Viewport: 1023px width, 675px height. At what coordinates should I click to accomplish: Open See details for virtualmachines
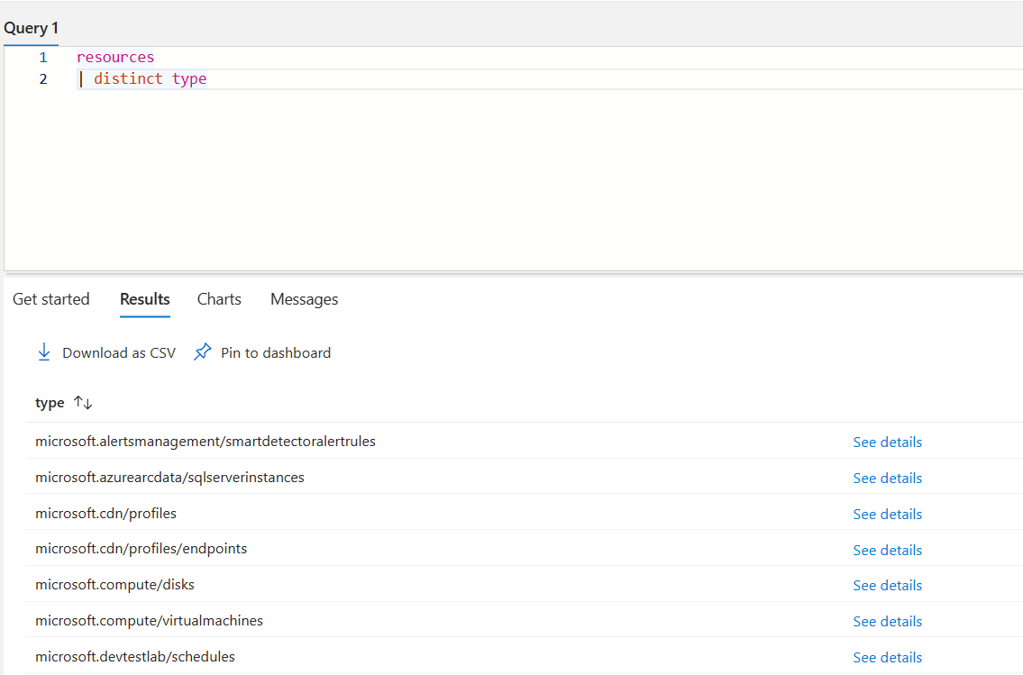coord(887,621)
